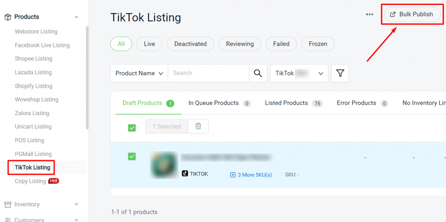Click the trash delete icon
Image resolution: width=446 pixels, height=222 pixels.
[x=198, y=126]
